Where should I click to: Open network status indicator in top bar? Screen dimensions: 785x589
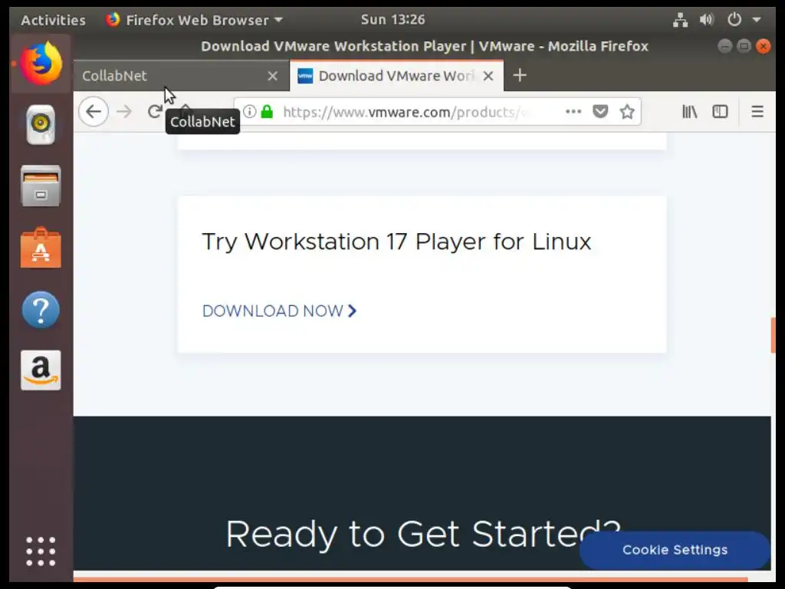tap(680, 20)
